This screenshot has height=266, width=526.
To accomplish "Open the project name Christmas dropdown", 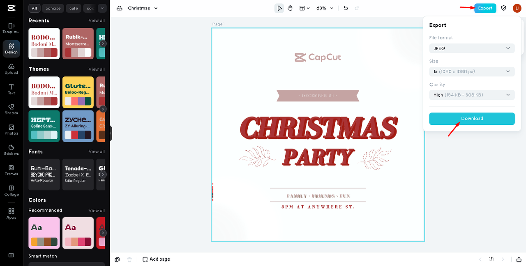I will pyautogui.click(x=143, y=8).
